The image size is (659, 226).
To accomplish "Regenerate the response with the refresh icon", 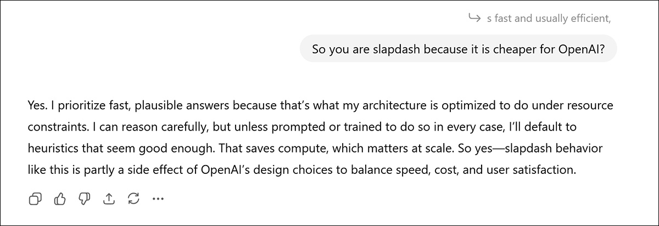I will point(133,199).
